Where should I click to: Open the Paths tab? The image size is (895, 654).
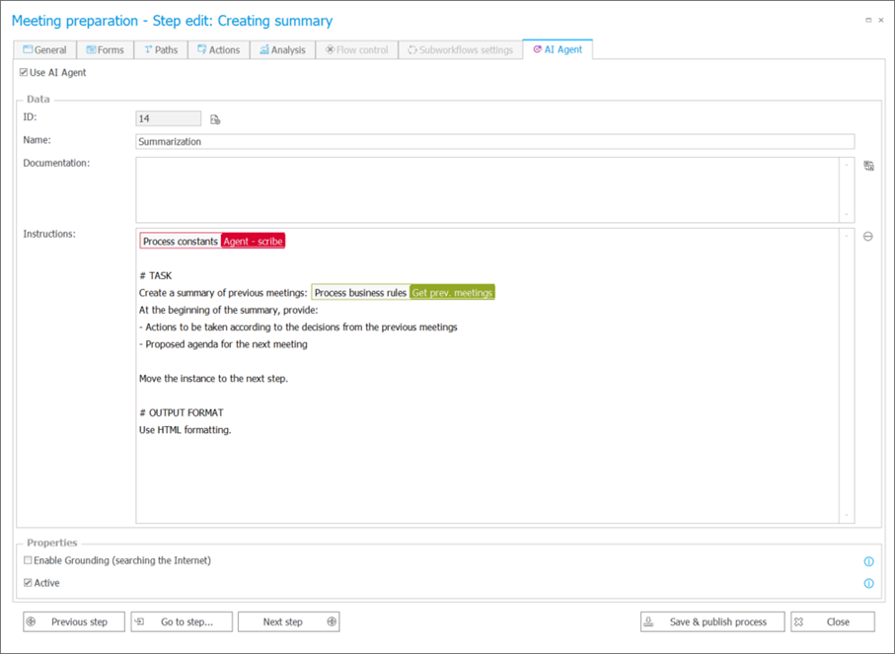(x=161, y=50)
